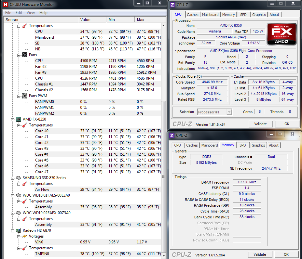Collapse the Radeon HD 6870 node
302x259 pixels.
click(x=12, y=231)
